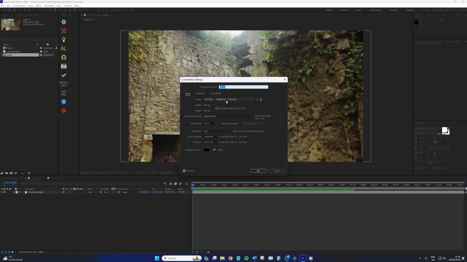Click the flowchart icon in Project panel
Image resolution: width=467 pixels, height=262 pixels.
57,48
